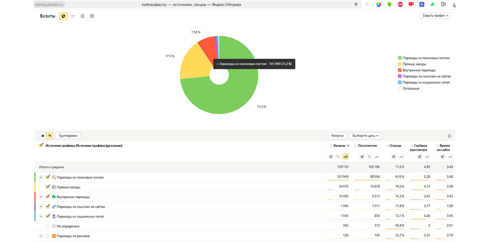Sort by Время на сайте column header
This screenshot has height=242, width=490.
[x=443, y=148]
